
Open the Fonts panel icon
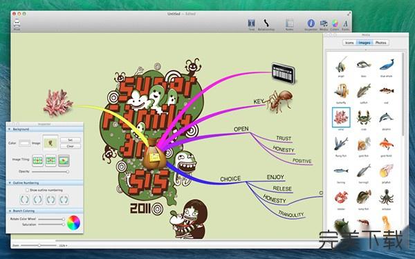click(x=345, y=23)
